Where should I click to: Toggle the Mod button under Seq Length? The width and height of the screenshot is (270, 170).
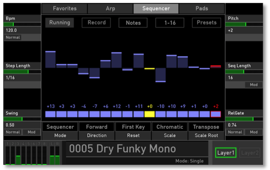point(253,85)
